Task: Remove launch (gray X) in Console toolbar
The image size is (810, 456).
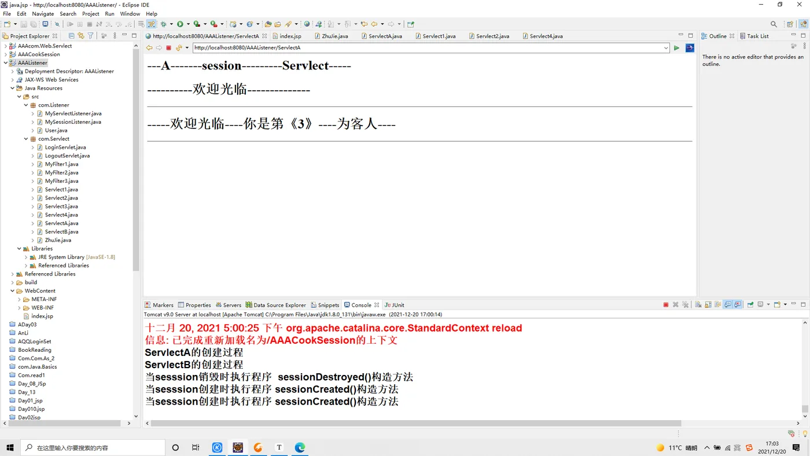Action: 675,304
